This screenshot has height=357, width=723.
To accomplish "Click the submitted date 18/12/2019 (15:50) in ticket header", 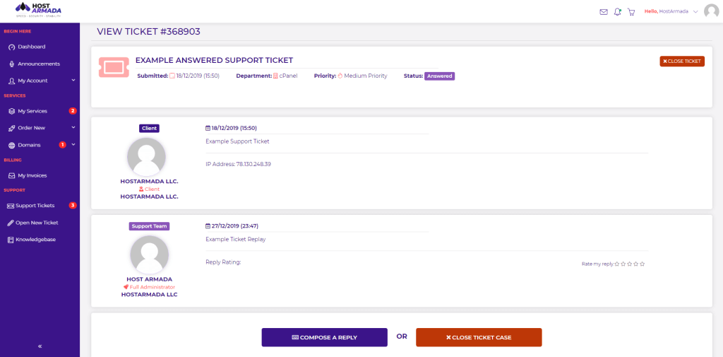I will point(198,76).
